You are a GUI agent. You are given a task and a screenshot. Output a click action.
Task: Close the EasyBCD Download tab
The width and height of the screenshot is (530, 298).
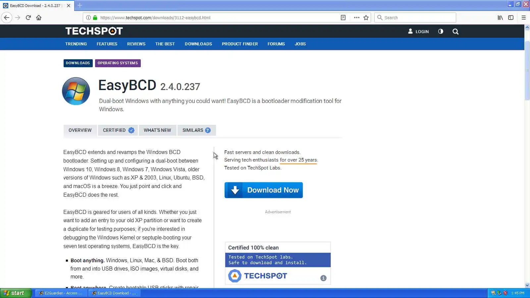click(69, 6)
